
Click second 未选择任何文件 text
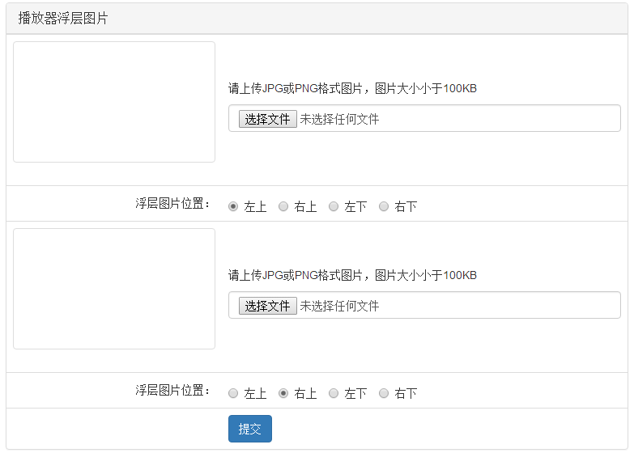(339, 306)
